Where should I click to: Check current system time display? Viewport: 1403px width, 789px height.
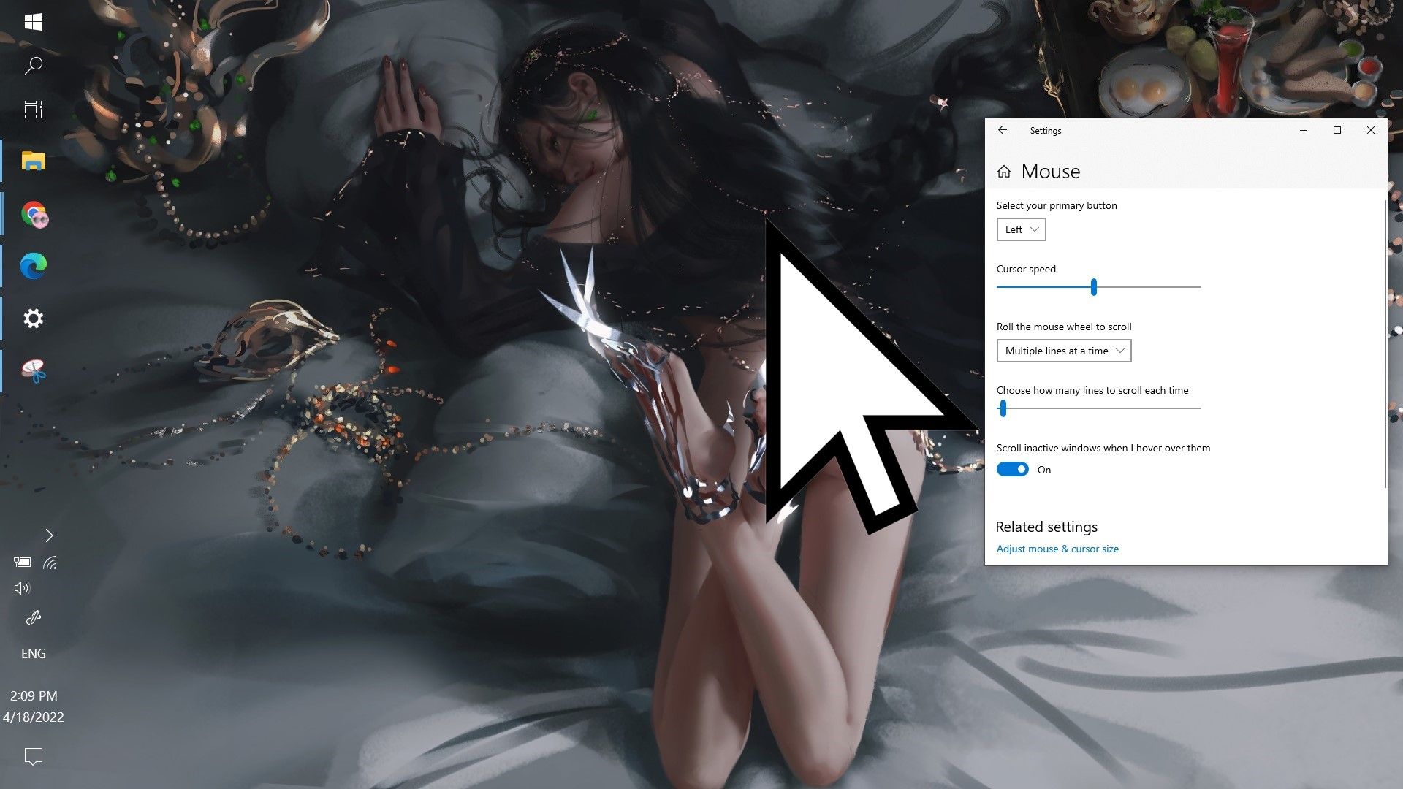coord(33,695)
